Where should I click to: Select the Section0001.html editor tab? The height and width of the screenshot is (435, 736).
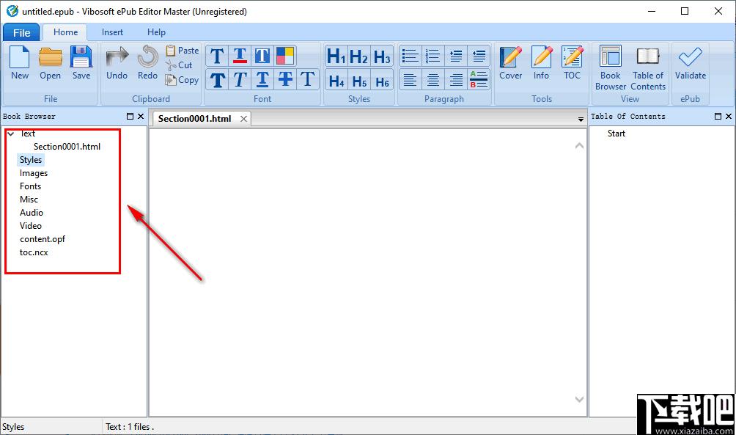pos(194,118)
